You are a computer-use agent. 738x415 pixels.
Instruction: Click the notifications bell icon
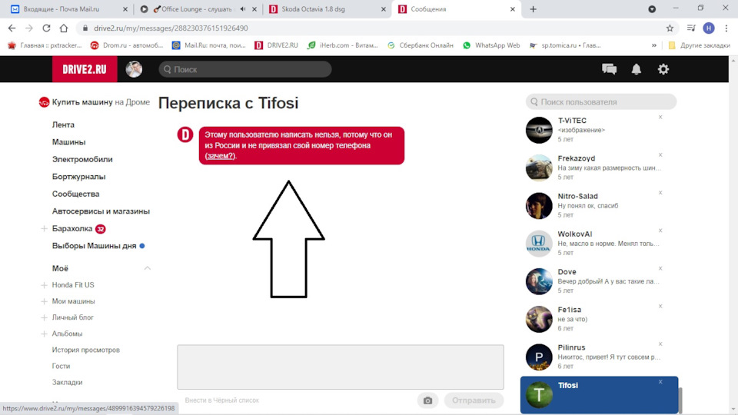[x=637, y=69]
